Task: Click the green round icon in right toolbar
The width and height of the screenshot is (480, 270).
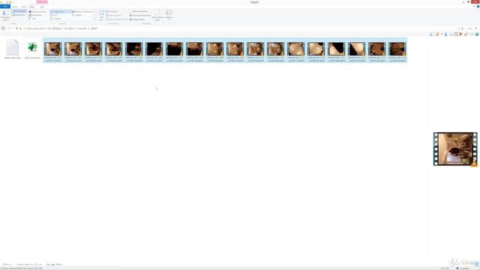Action: (x=477, y=34)
